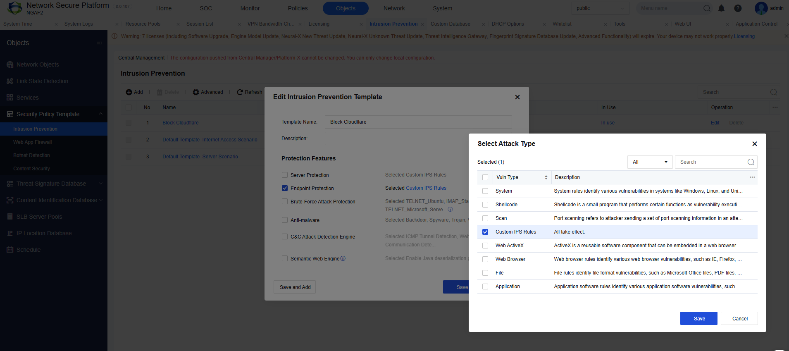
Task: Click the Services sidebar icon
Action: pyautogui.click(x=10, y=98)
